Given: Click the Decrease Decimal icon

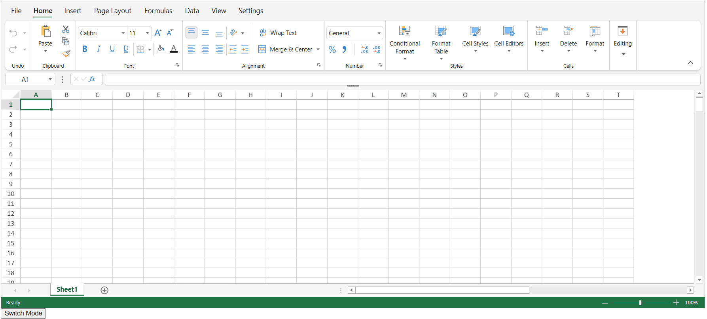Looking at the screenshot, I should tap(377, 49).
